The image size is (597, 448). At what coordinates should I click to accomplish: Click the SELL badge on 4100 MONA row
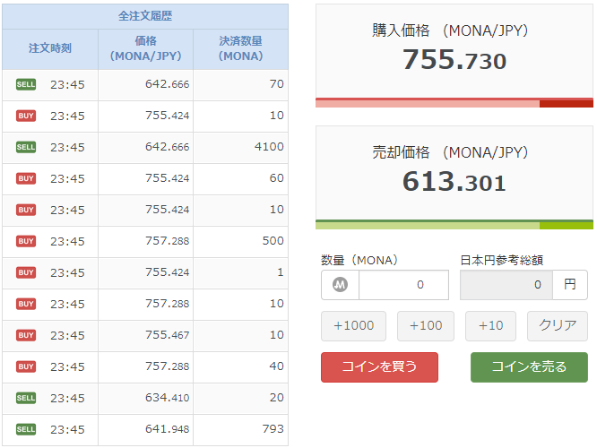[x=26, y=147]
